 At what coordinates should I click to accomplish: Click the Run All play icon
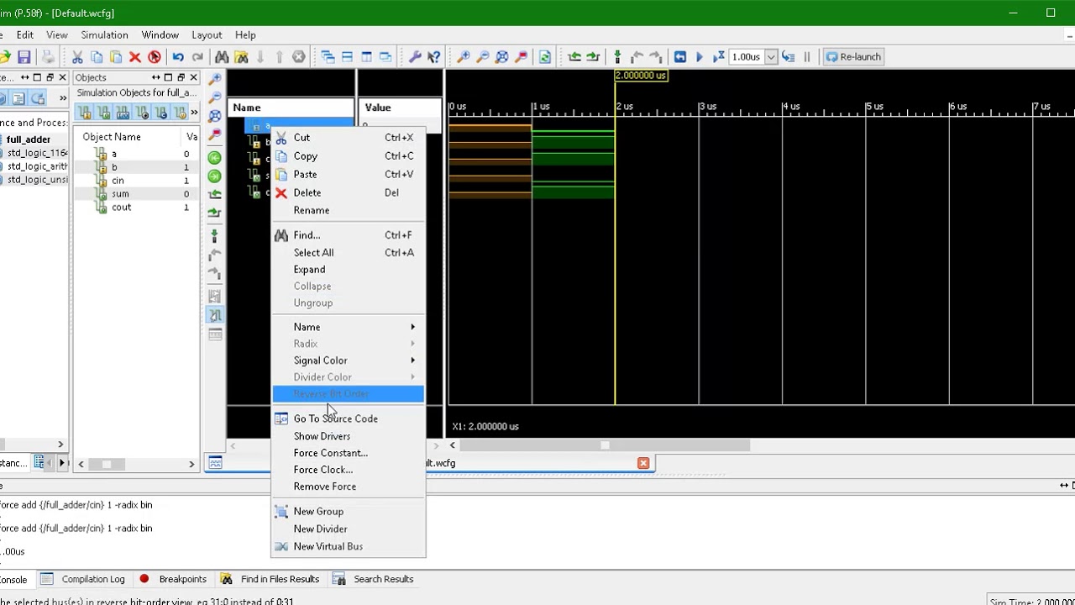point(700,57)
